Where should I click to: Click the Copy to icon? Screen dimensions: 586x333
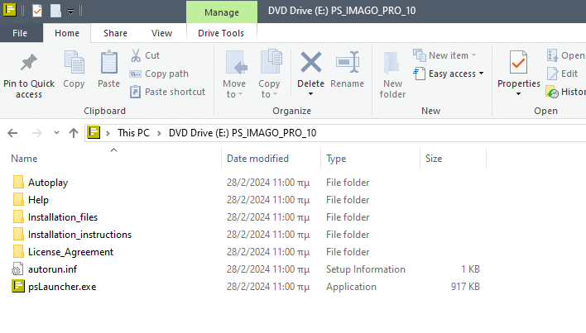(x=271, y=61)
